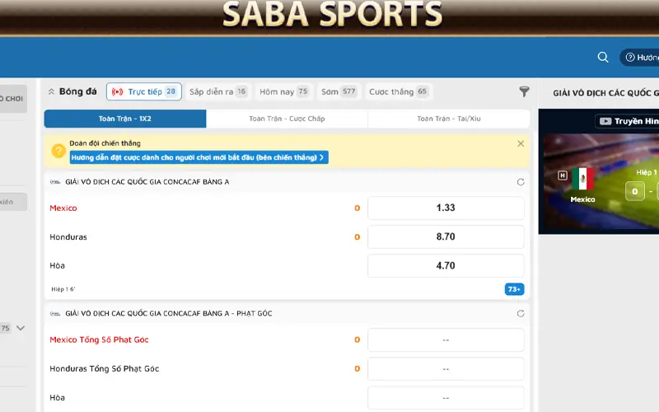Image resolution: width=659 pixels, height=412 pixels.
Task: Select the Hôm nay 75 tab
Action: (x=283, y=91)
